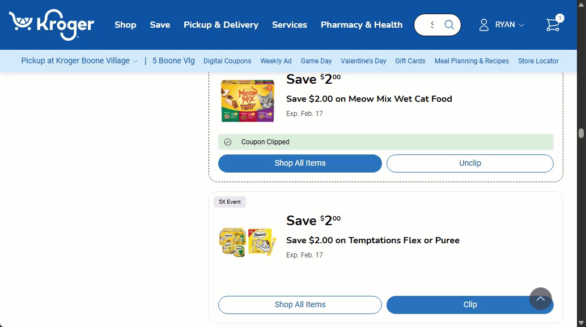Image resolution: width=586 pixels, height=327 pixels.
Task: Unclip the Meow Mix coupon
Action: (x=470, y=163)
